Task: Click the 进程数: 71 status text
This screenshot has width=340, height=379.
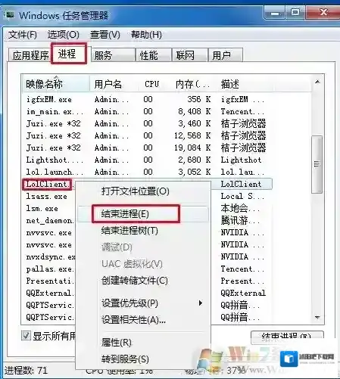Action: click(x=26, y=371)
